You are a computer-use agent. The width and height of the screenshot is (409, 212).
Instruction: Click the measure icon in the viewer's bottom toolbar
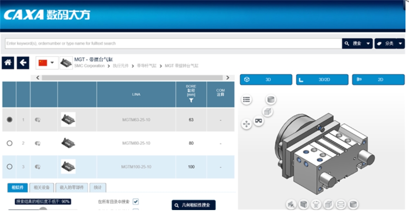tap(291, 205)
